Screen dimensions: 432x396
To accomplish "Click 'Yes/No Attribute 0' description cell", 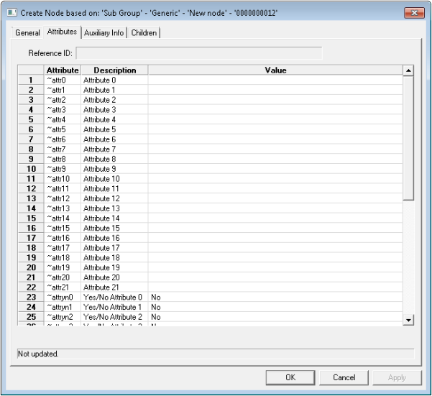I will [114, 297].
